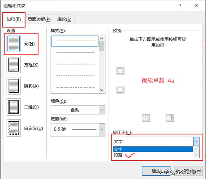Open the 宽度 width dropdown arrow

click(102, 130)
